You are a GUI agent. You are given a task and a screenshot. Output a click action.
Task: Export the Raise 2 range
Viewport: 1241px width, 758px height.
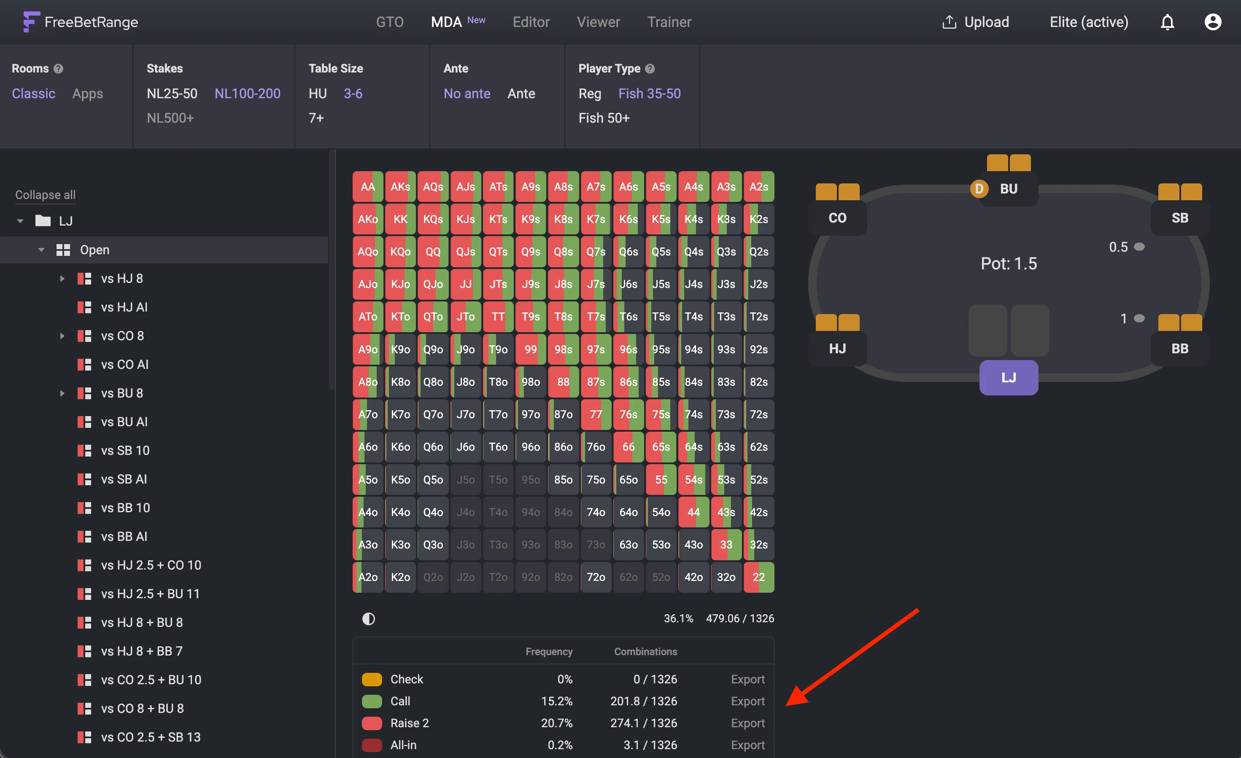pos(747,723)
